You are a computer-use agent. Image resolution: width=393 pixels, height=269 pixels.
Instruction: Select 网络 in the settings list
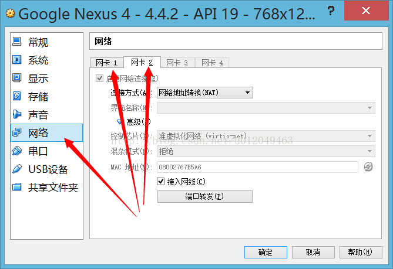[46, 133]
